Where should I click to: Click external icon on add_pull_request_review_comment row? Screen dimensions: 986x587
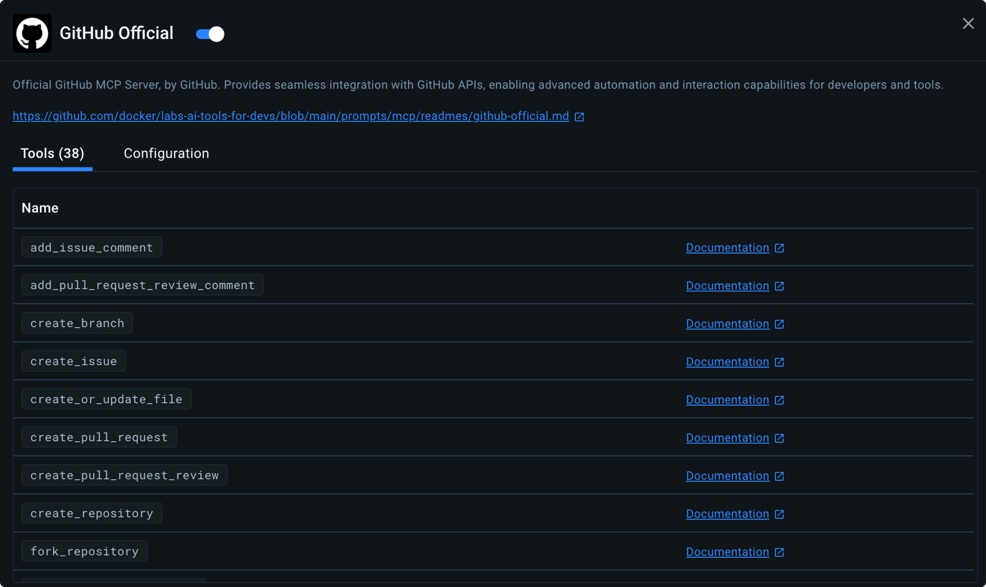pos(779,286)
